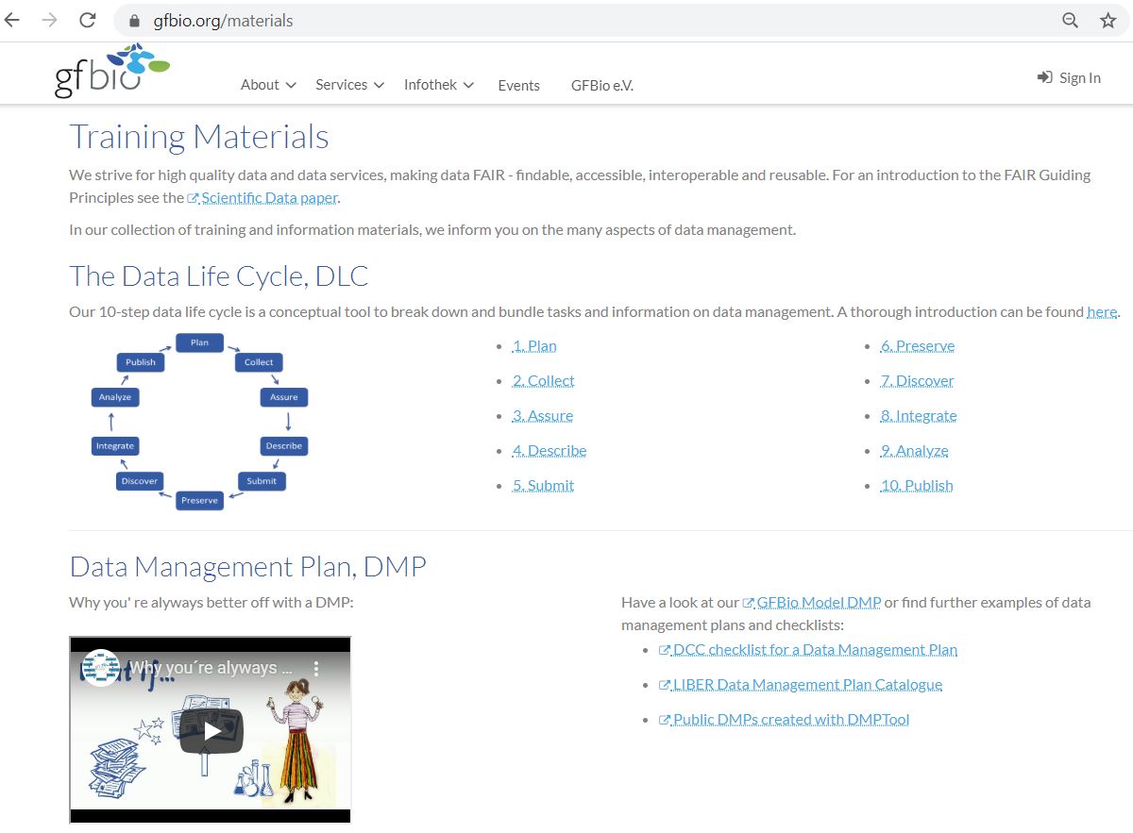Open the '9. Analyze' link

point(915,451)
